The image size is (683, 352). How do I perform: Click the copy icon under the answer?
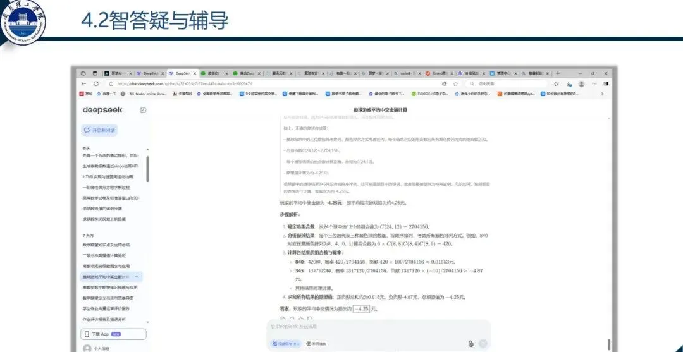click(x=283, y=319)
